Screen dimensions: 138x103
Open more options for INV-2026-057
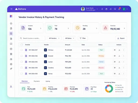coord(124,50)
